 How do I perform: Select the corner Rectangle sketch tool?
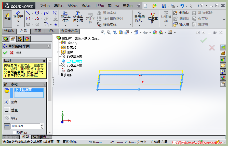click(x=28, y=19)
